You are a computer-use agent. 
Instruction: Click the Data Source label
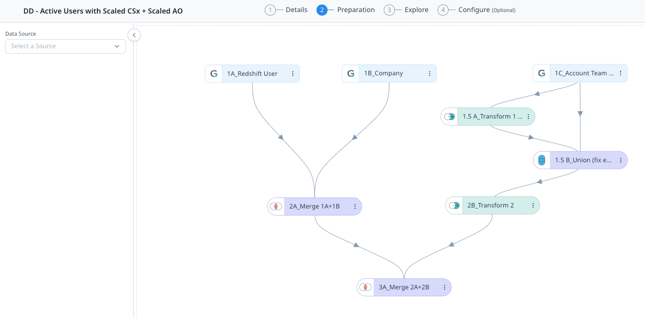pyautogui.click(x=21, y=34)
